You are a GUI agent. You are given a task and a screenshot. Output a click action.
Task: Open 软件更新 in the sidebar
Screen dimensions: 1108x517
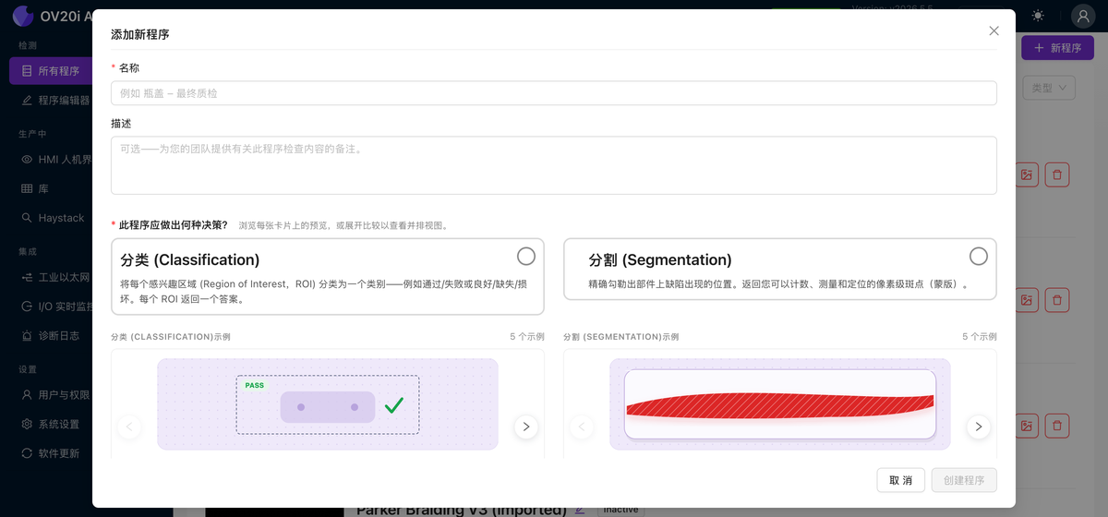coord(51,453)
